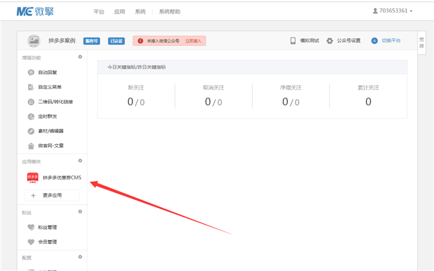Click the 拼多多案例 account avatar thumbnail

pyautogui.click(x=33, y=41)
